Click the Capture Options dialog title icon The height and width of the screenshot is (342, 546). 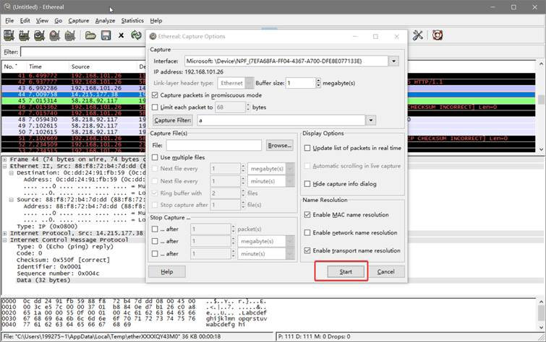[153, 36]
